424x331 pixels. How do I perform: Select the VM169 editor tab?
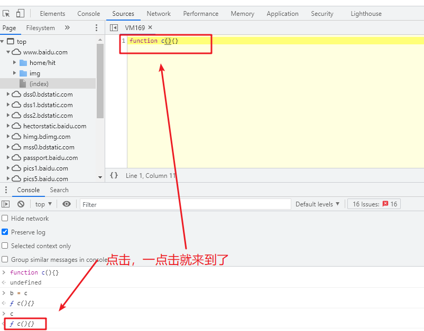click(135, 27)
